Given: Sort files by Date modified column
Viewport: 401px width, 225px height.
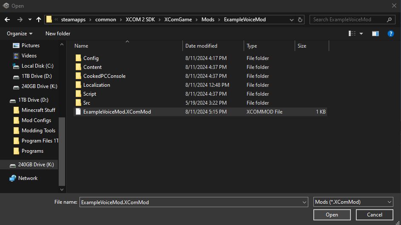Looking at the screenshot, I should pos(201,46).
